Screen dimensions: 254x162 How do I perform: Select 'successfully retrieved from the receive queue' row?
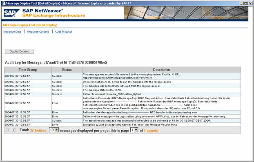(123, 86)
